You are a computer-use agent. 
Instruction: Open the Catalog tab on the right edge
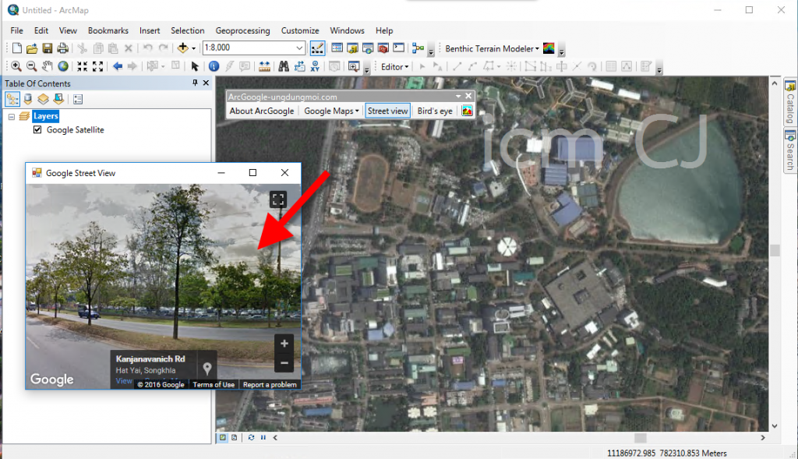click(x=790, y=105)
